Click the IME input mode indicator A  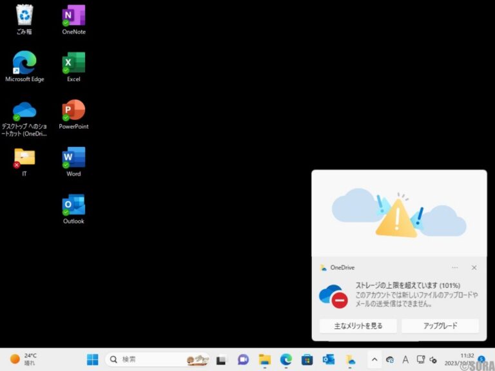click(405, 359)
